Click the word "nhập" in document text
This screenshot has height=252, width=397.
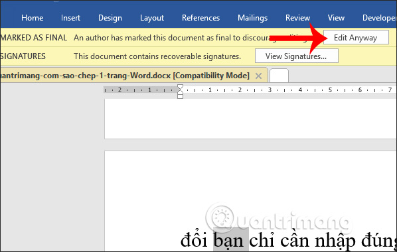click(x=335, y=241)
